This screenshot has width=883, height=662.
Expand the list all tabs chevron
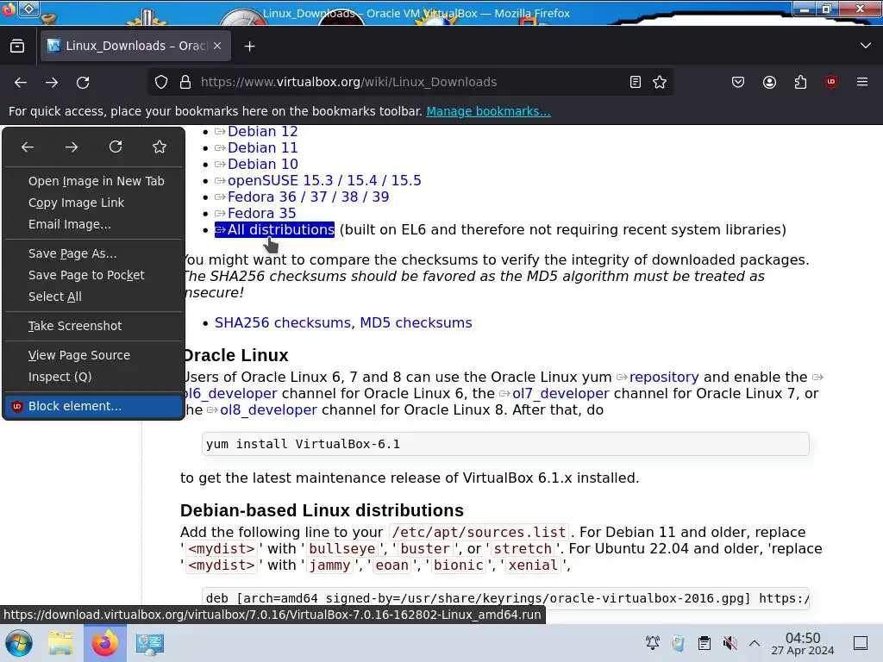[x=866, y=46]
